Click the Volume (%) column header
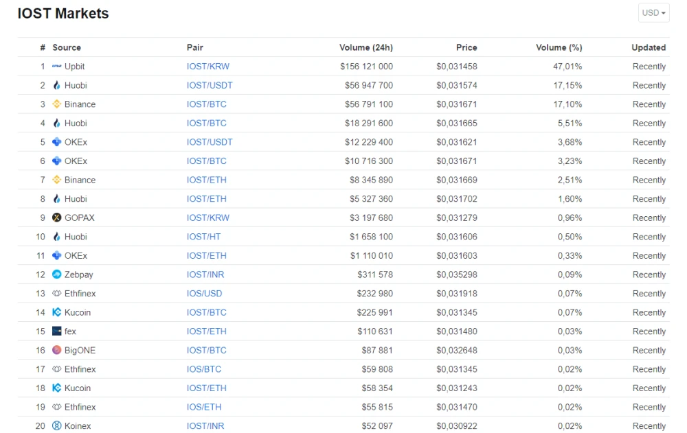Screen dimensions: 687x433 pyautogui.click(x=559, y=47)
